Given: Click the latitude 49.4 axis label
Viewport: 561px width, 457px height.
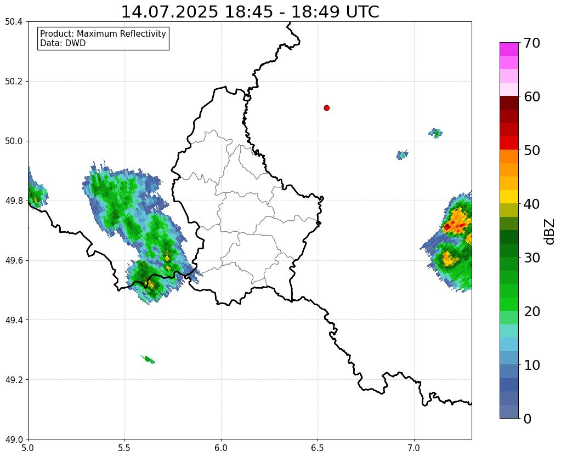Looking at the screenshot, I should pos(14,320).
